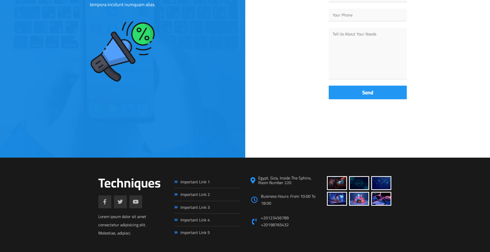Click the YouTube social icon
This screenshot has height=252, width=490.
point(136,202)
